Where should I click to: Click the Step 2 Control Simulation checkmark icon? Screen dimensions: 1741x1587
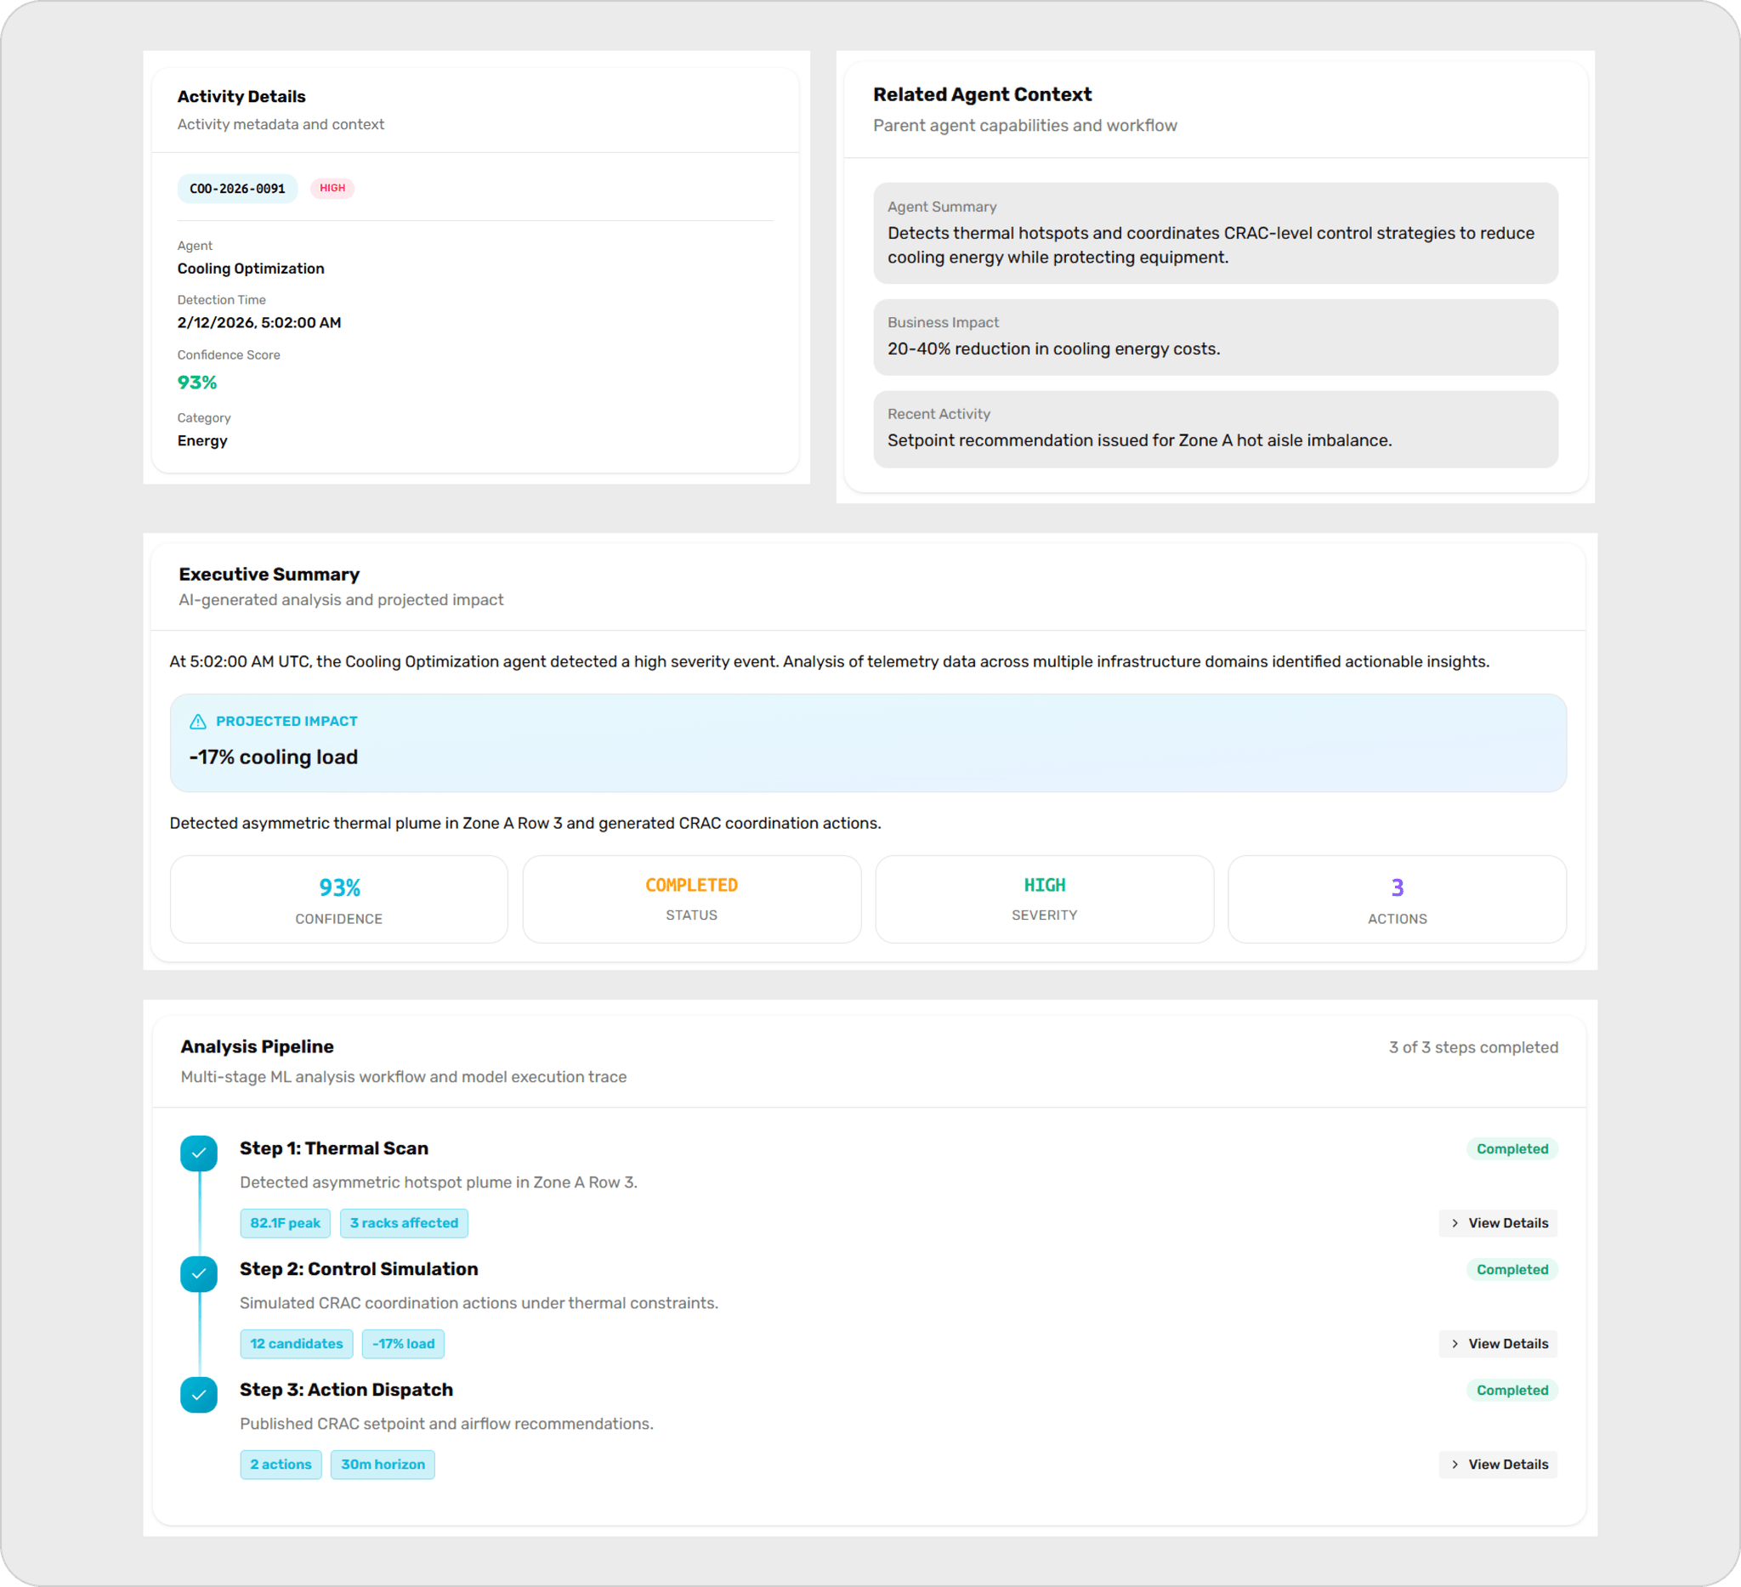click(x=200, y=1274)
